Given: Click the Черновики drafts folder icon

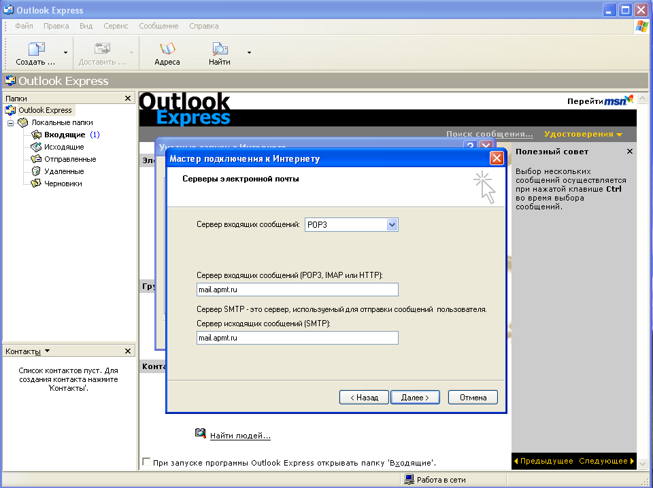Looking at the screenshot, I should tap(36, 184).
